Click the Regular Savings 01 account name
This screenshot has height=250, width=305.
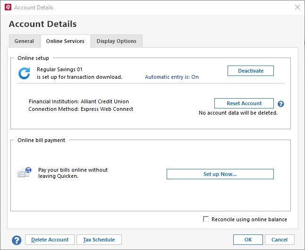click(59, 69)
